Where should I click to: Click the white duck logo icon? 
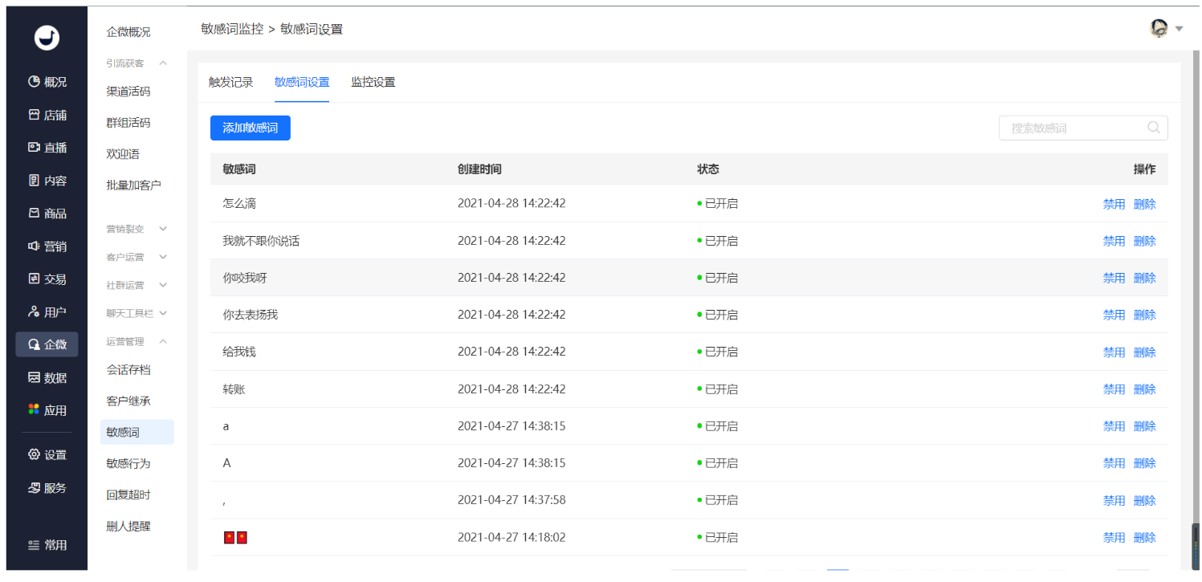coord(47,38)
